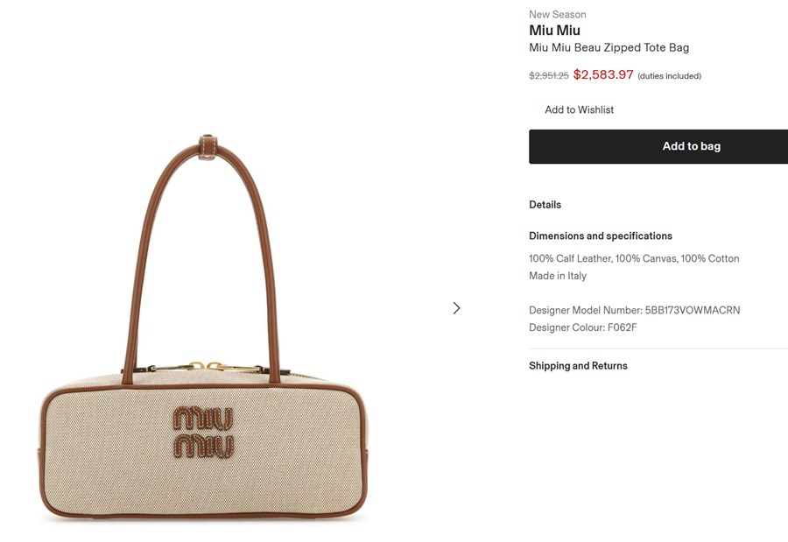Click the leather Miu Miu logo on bag
Image resolution: width=788 pixels, height=542 pixels.
[203, 432]
